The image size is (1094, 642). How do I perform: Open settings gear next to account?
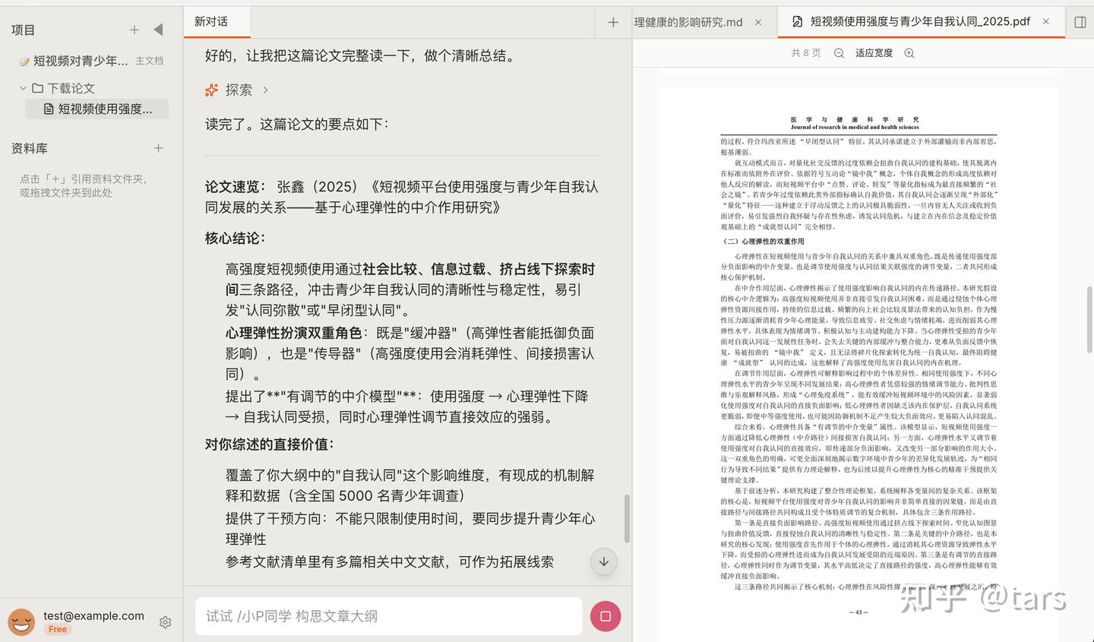pos(165,622)
